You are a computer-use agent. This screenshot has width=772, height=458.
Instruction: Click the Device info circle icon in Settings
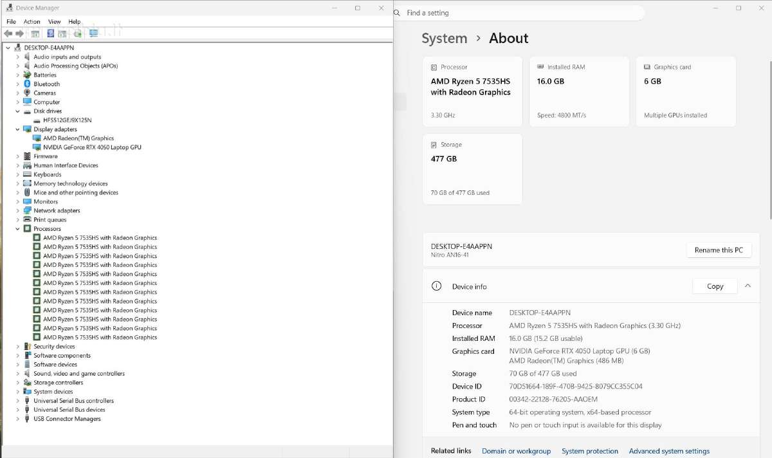point(437,286)
